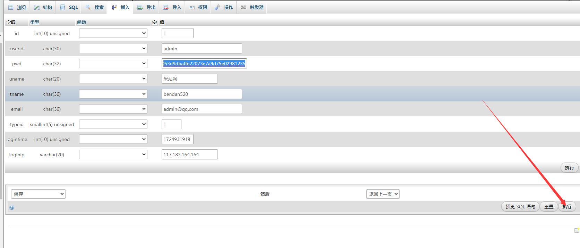The height and width of the screenshot is (248, 580).
Task: Click the Export (导出) tab icon
Action: click(x=140, y=7)
